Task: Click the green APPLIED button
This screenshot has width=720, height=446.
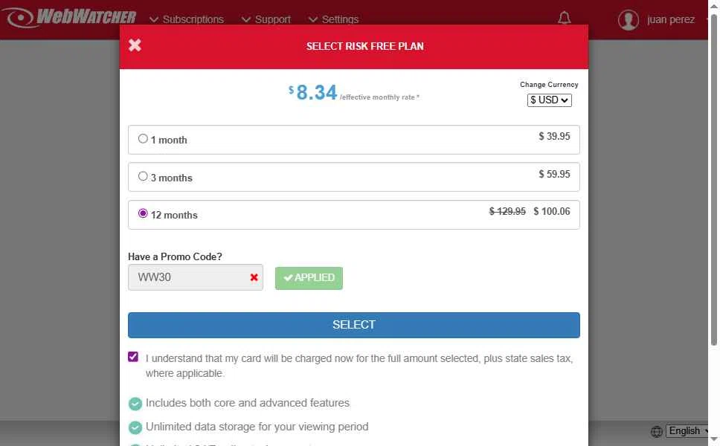Action: [x=309, y=278]
